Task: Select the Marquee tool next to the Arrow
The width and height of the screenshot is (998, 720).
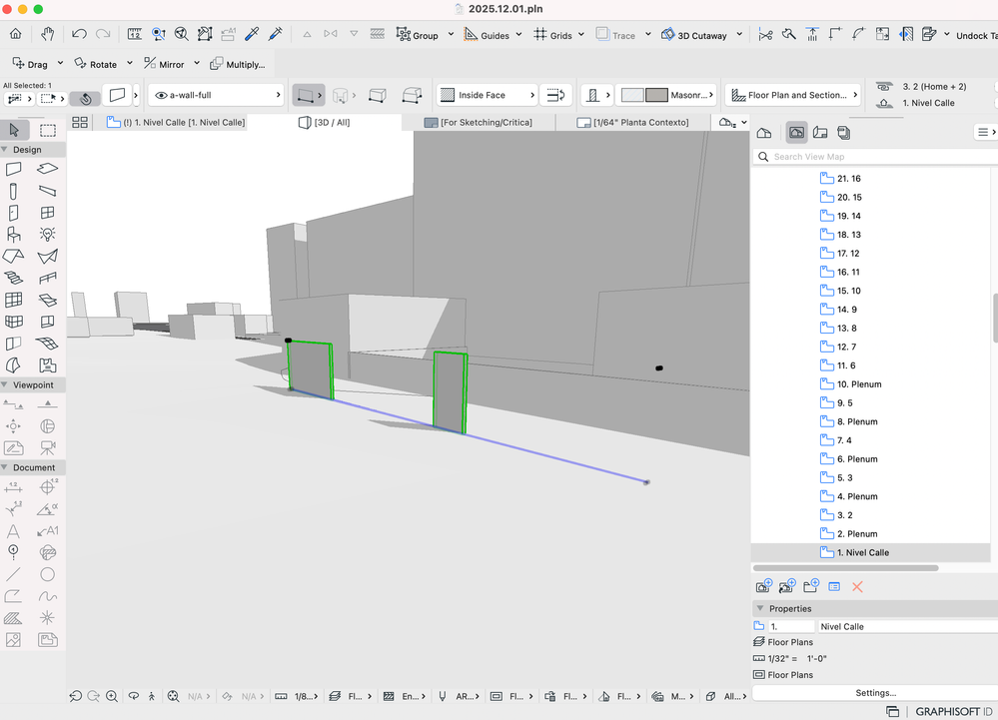Action: pos(46,131)
